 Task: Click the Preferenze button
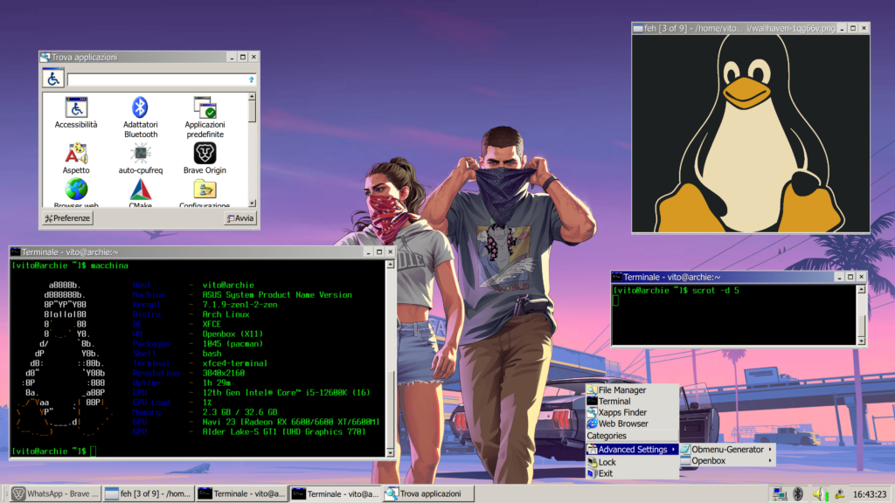pyautogui.click(x=68, y=217)
